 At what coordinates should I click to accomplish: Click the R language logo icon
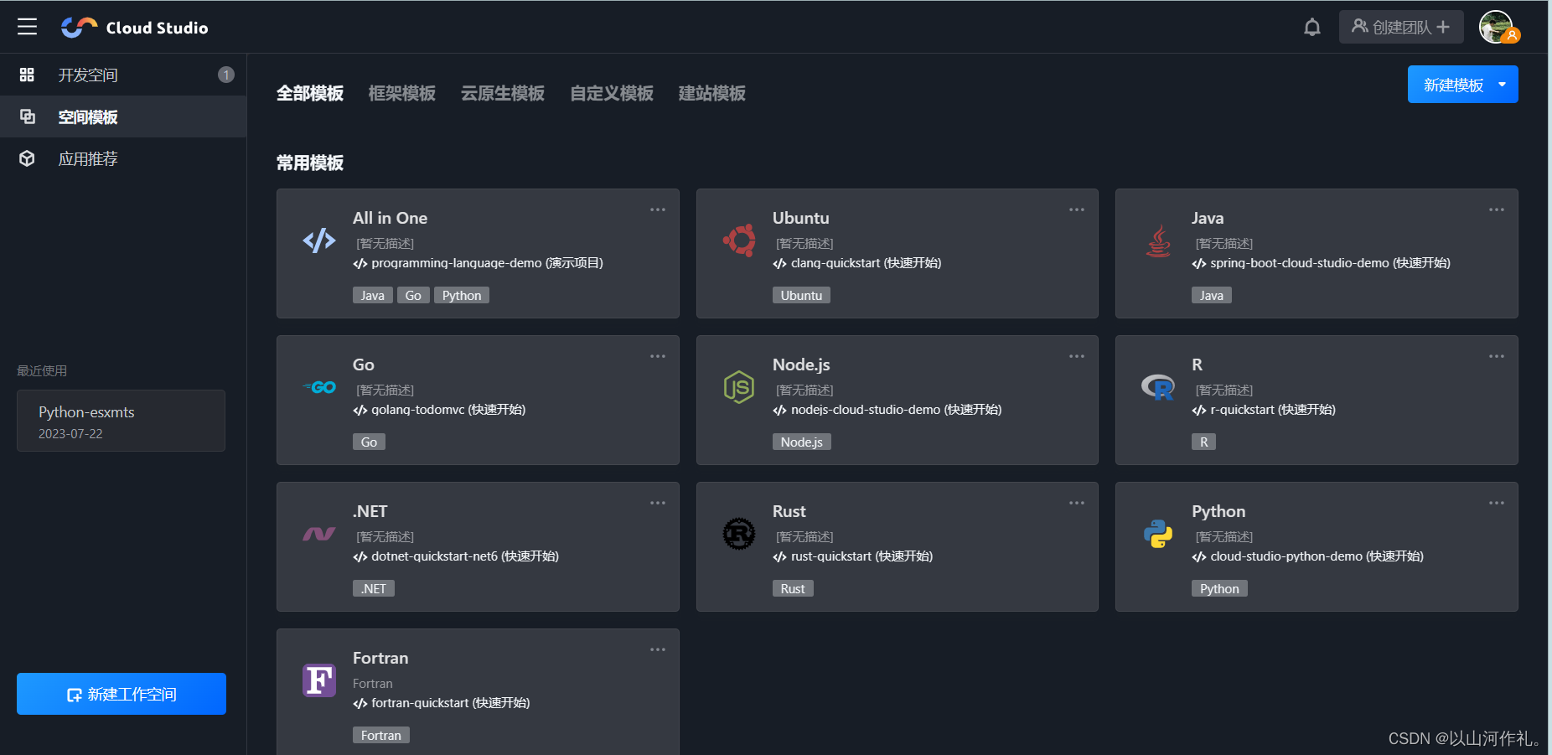[x=1158, y=387]
